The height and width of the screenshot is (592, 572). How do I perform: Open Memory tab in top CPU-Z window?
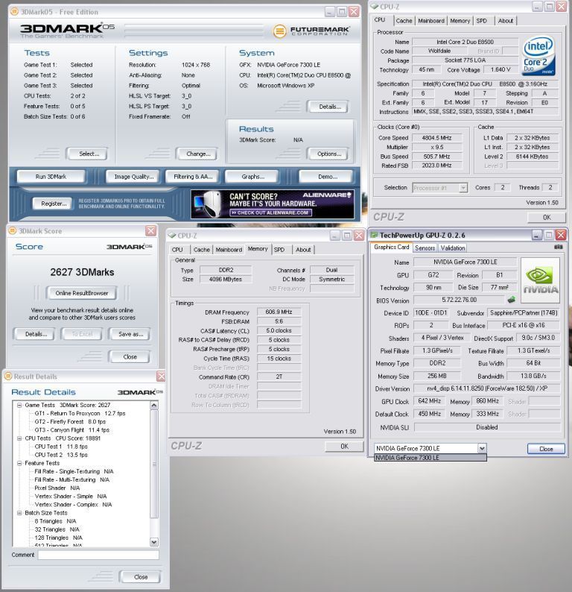pyautogui.click(x=460, y=21)
